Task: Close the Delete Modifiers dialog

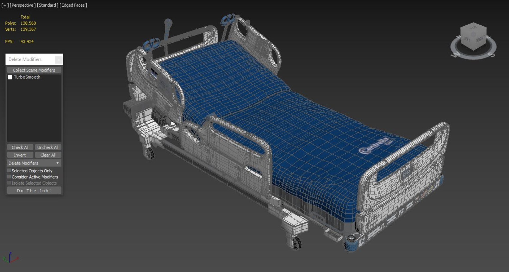Action: point(59,60)
